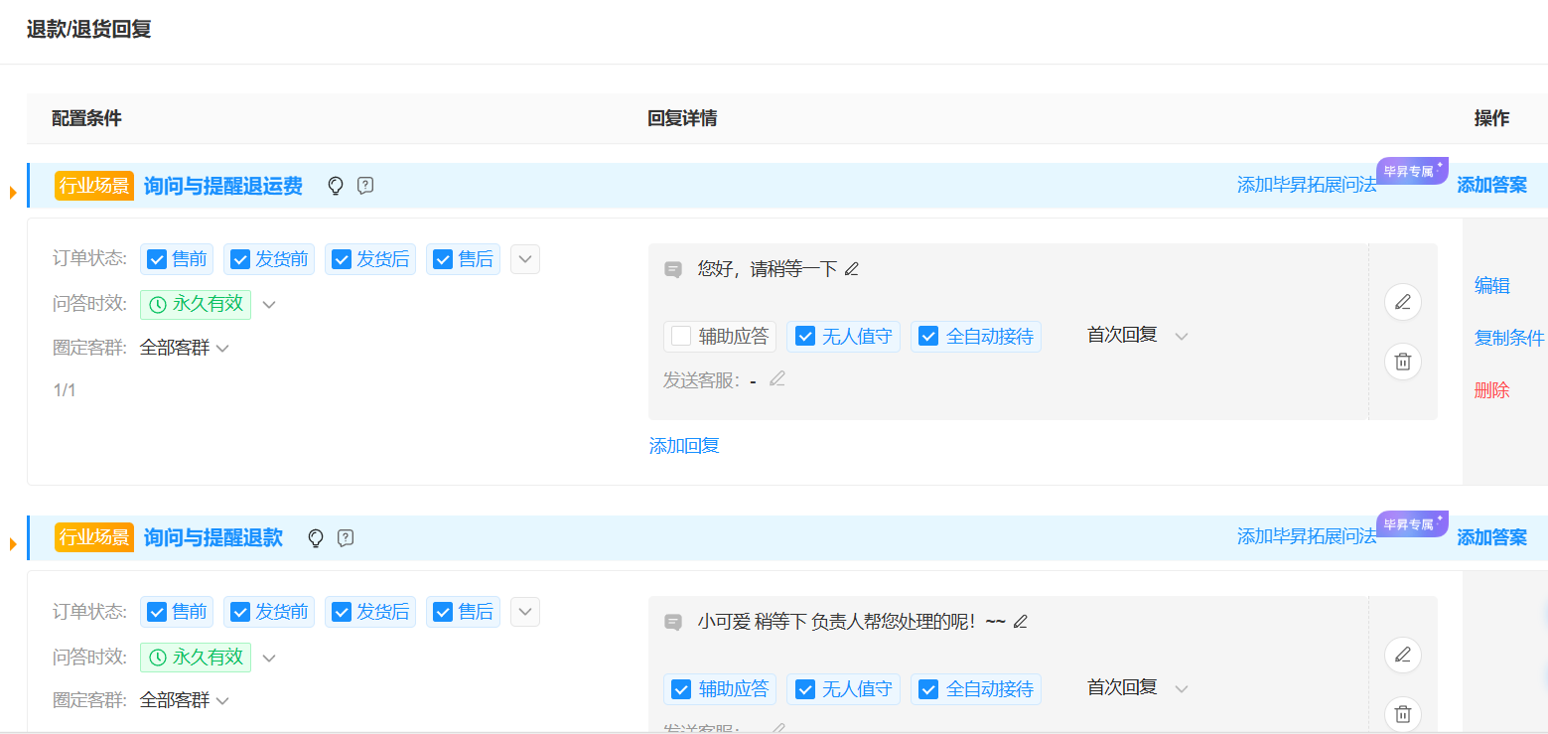The image size is (1548, 734).
Task: Toggle 全自动接待 for 您好 reply
Action: pyautogui.click(x=928, y=336)
